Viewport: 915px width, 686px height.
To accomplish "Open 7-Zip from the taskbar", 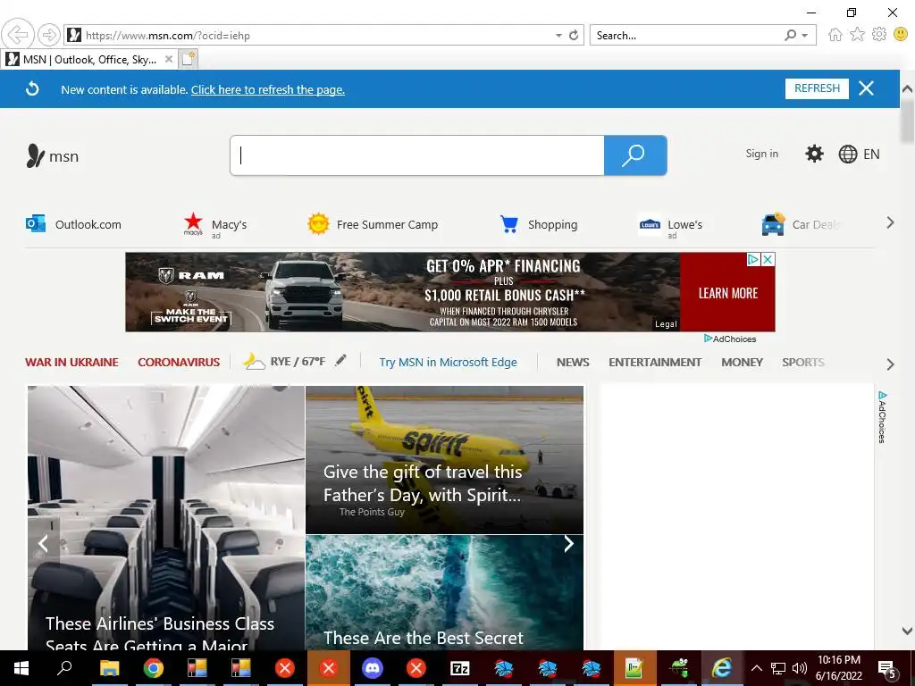I will 460,668.
